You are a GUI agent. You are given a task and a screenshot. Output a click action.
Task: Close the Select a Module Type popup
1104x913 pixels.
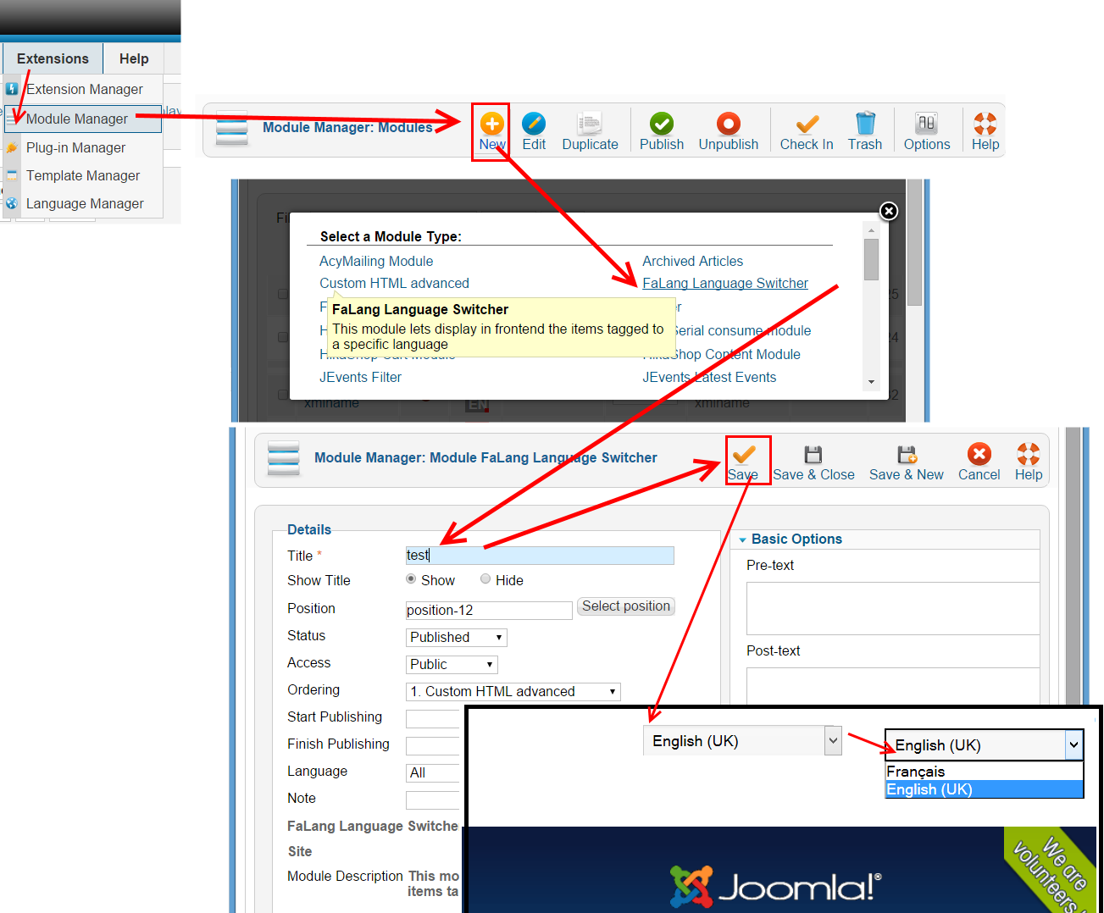point(889,211)
